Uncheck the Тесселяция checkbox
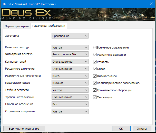The height and width of the screenshot is (133, 156). 95,97
